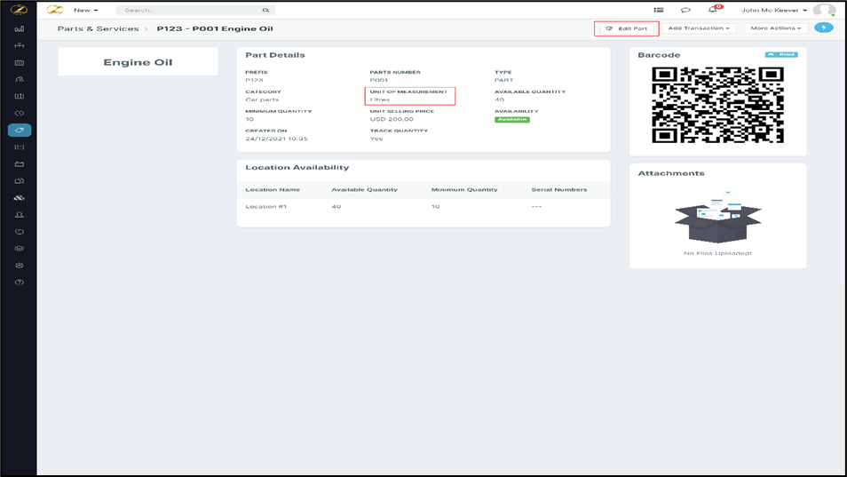Open the Add Transaction dropdown
This screenshot has height=477, width=847.
(x=699, y=28)
